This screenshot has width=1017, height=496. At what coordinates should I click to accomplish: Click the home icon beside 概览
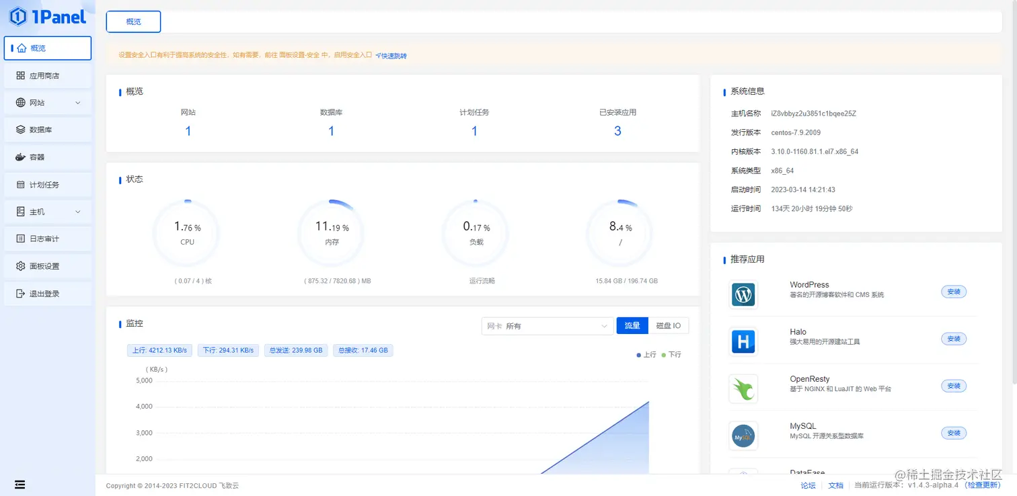22,48
